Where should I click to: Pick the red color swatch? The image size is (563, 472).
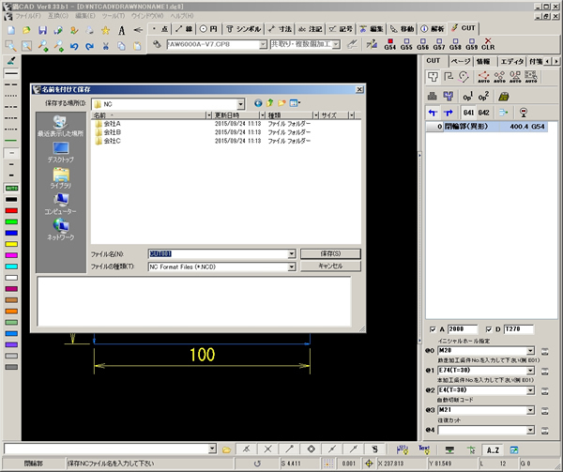(11, 211)
